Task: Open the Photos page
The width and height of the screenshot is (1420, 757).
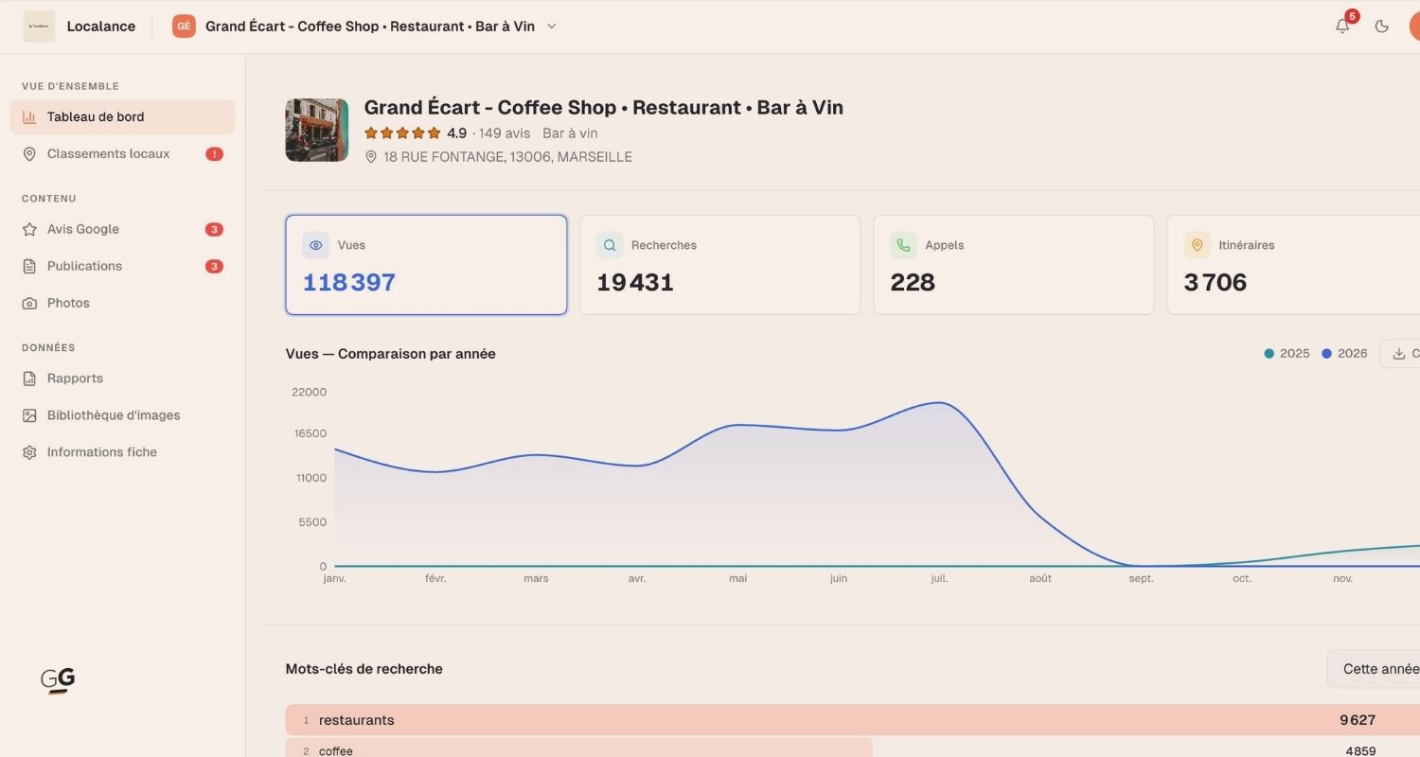Action: coord(122,303)
